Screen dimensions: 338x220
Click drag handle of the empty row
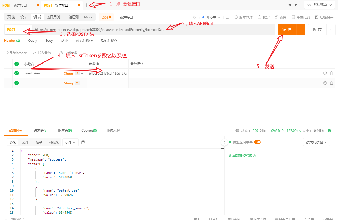(8, 83)
